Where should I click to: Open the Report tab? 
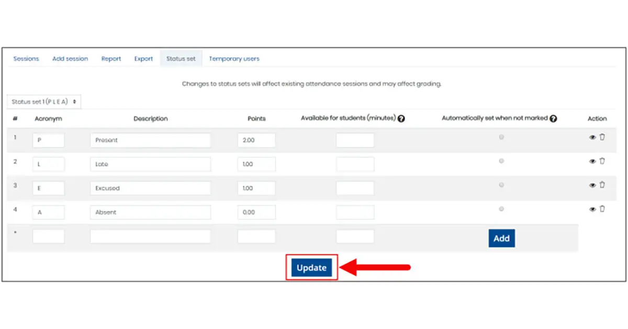click(111, 58)
